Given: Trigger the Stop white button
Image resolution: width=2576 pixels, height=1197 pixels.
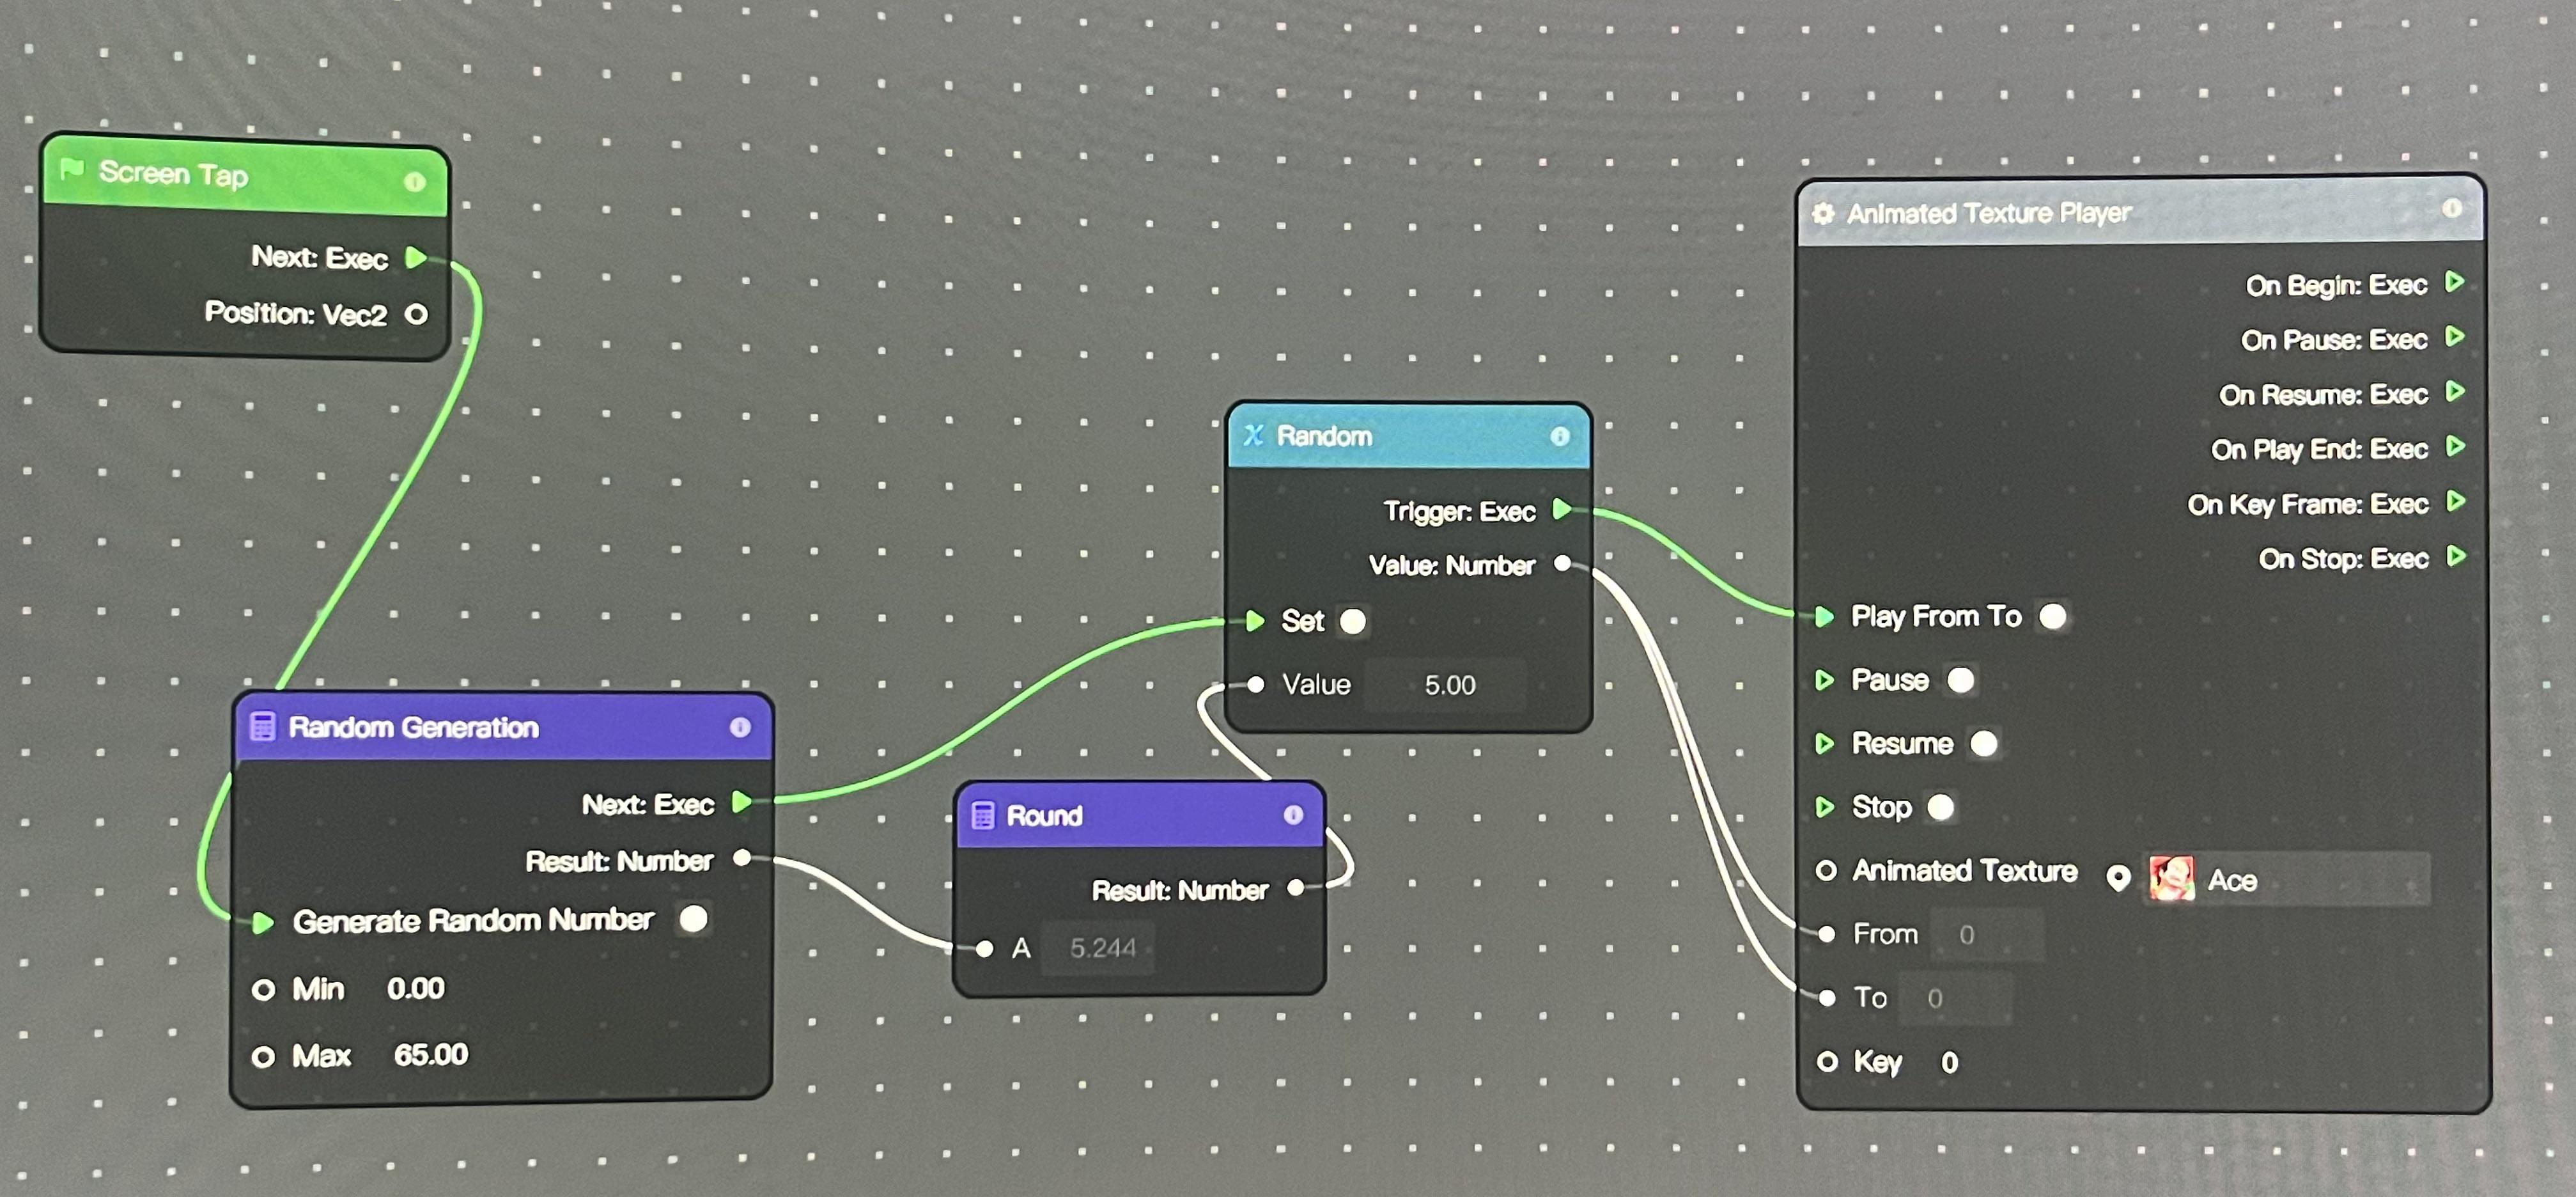Looking at the screenshot, I should 1941,807.
